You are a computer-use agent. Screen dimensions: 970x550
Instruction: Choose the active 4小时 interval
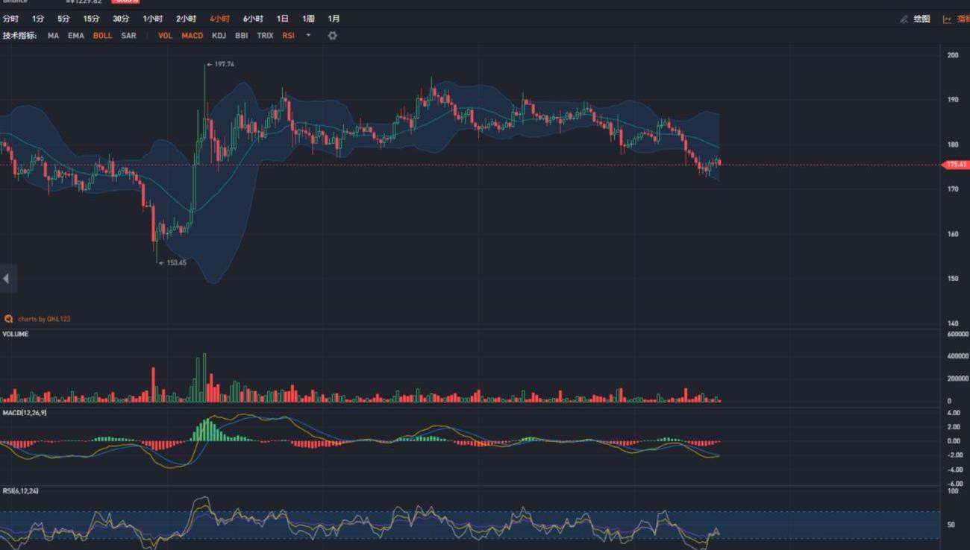pos(220,19)
